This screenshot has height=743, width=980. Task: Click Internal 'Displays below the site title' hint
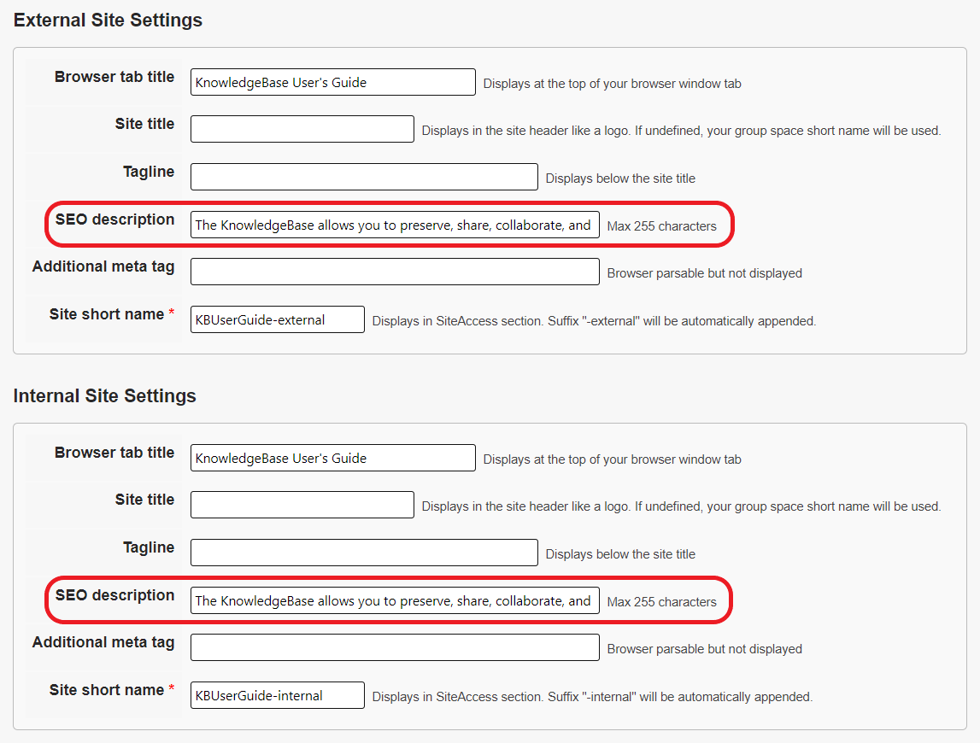coord(620,554)
